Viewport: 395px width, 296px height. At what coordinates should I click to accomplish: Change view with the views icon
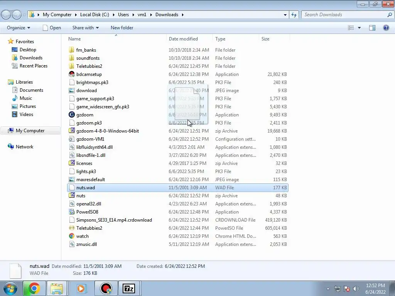351,28
